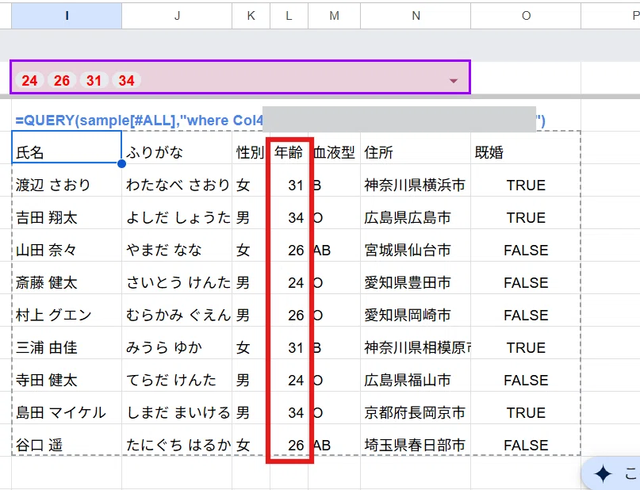640x490 pixels.
Task: Click the cell 京都府長岡京市
Action: tap(416, 408)
